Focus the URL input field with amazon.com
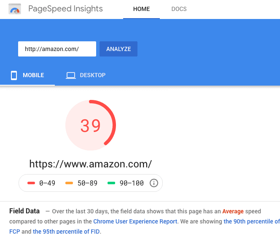 click(x=57, y=49)
